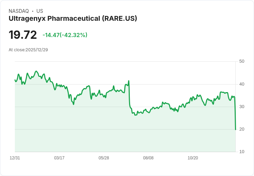
Task: Select the 12/31 date on the x-axis
Action: tap(15, 158)
